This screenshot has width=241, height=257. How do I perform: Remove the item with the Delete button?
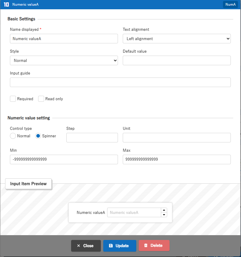click(154, 245)
